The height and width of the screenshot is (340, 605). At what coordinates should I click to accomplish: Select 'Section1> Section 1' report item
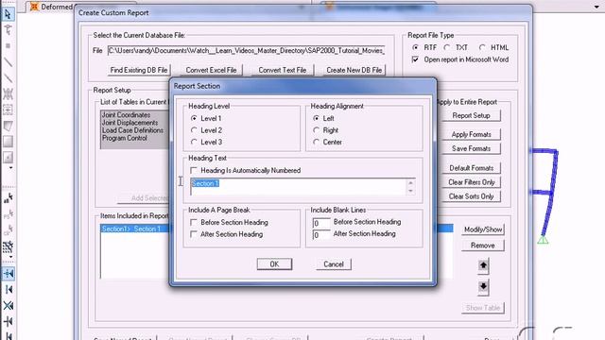(x=131, y=229)
